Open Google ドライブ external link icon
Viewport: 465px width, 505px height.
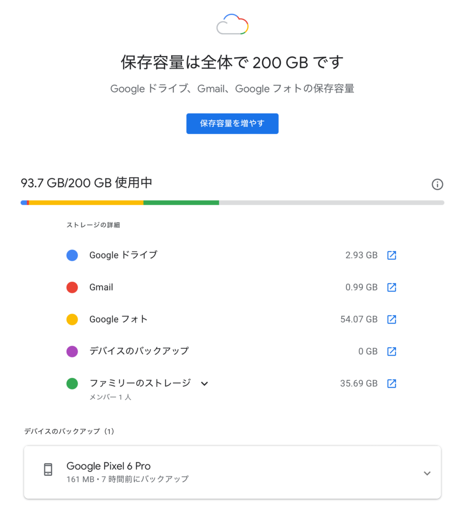click(x=392, y=255)
